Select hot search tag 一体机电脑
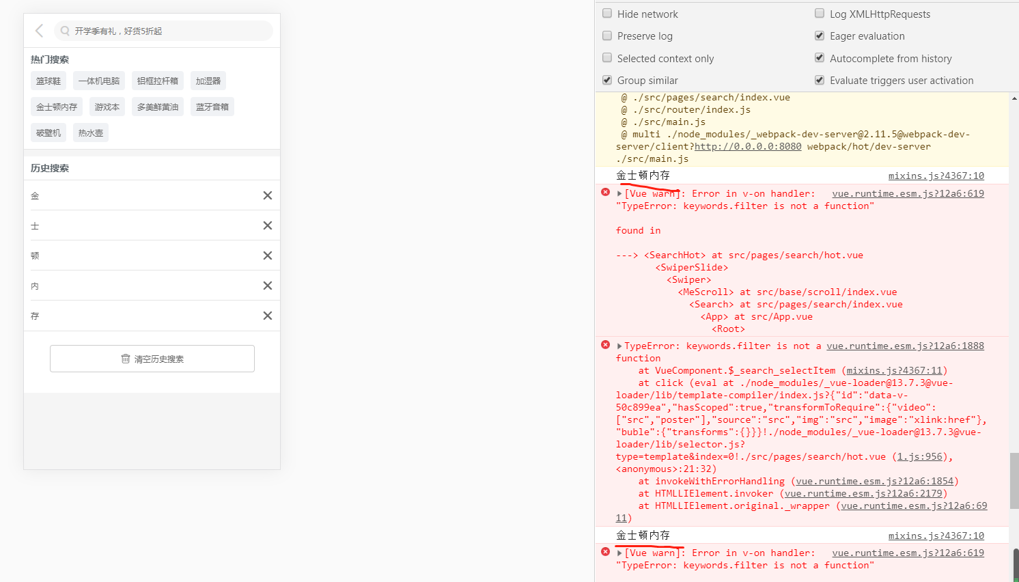The width and height of the screenshot is (1019, 582). point(99,81)
